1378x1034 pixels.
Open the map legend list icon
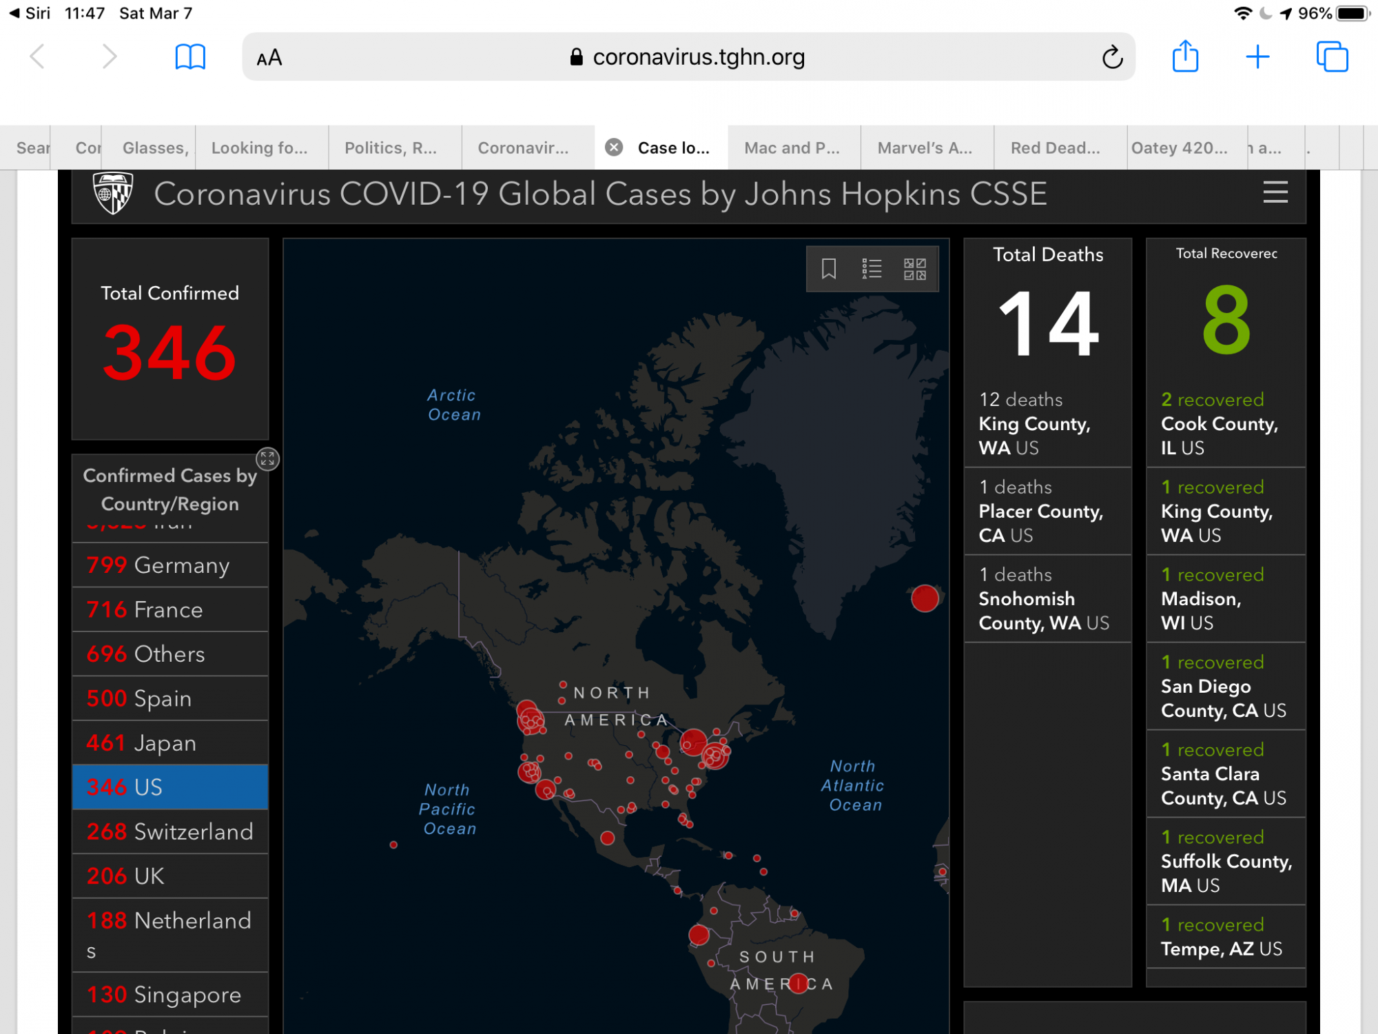coord(872,269)
